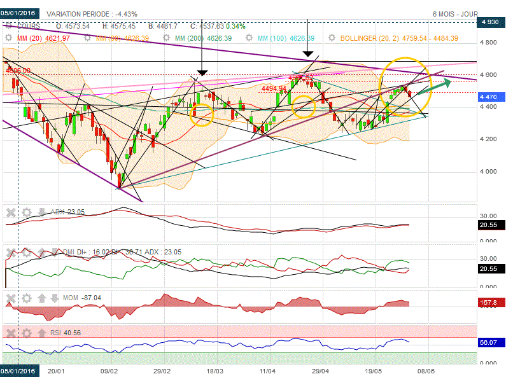Click the bottom-left 05/01/2016 date tag
This screenshot has height=381, width=513.
pos(18,371)
